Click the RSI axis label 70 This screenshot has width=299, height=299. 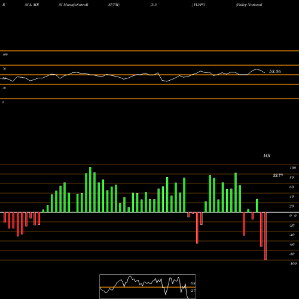pos(4,69)
